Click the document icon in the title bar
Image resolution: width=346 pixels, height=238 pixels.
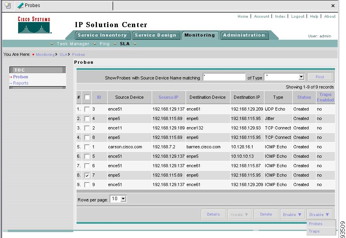(8, 6)
